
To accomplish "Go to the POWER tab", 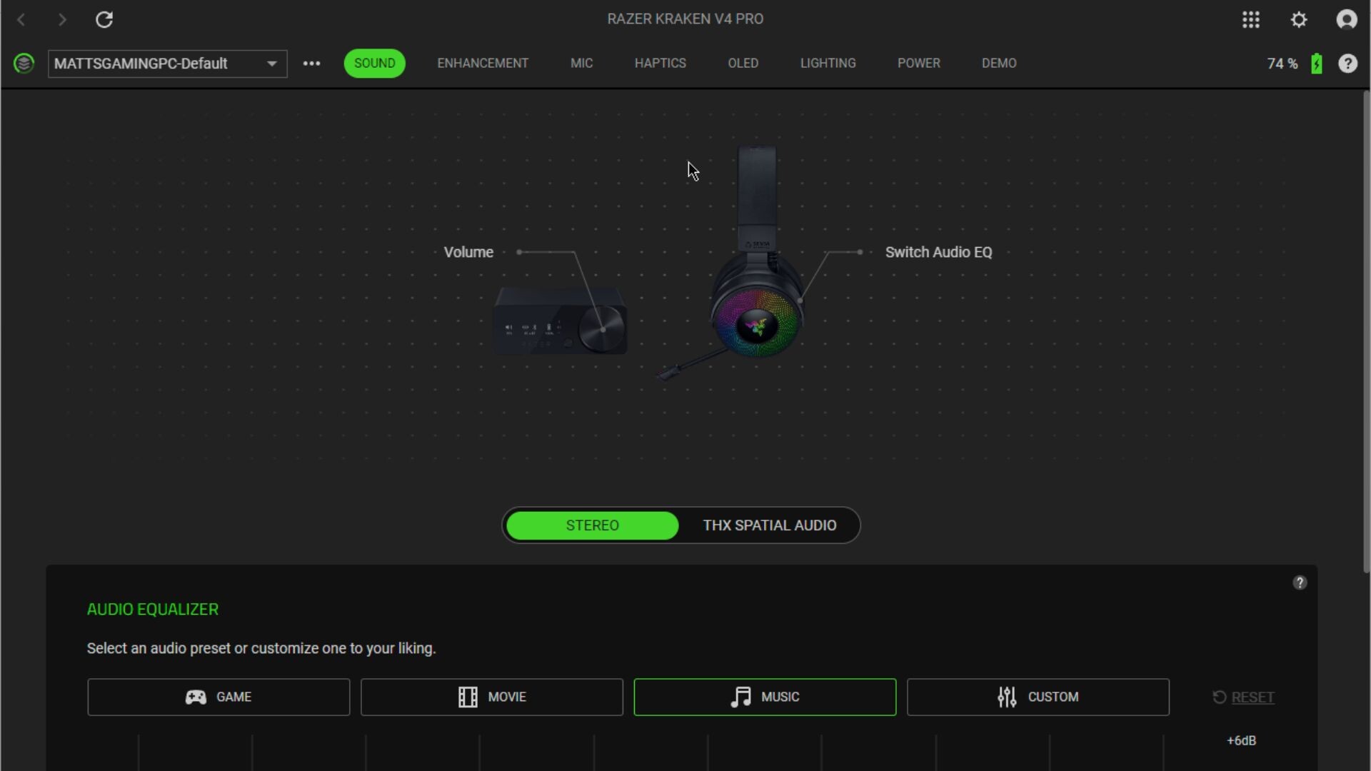I will coord(918,64).
